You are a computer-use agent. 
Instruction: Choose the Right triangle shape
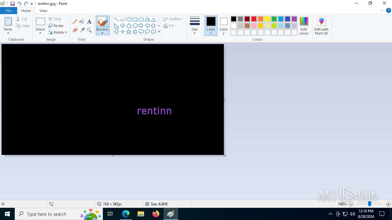point(116,26)
